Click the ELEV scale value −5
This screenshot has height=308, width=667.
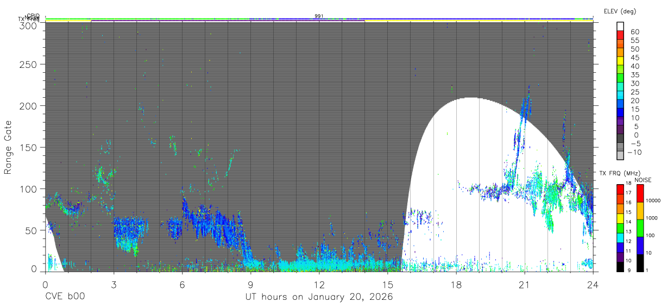pyautogui.click(x=635, y=144)
